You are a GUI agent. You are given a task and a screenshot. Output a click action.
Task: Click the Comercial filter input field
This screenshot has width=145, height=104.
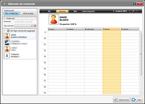coord(25,22)
